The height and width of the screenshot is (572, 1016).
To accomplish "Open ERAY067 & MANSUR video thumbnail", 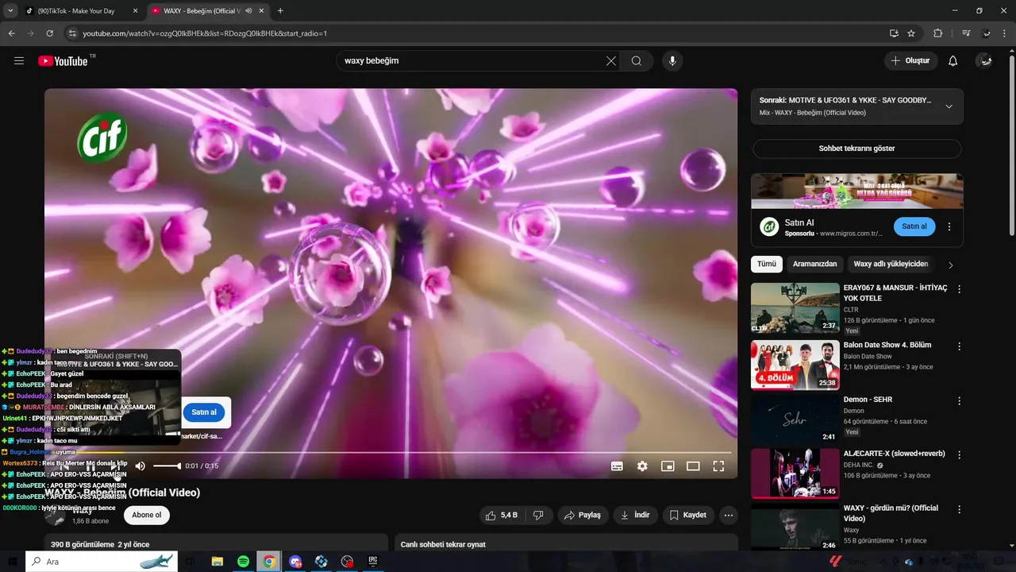I will pos(795,307).
